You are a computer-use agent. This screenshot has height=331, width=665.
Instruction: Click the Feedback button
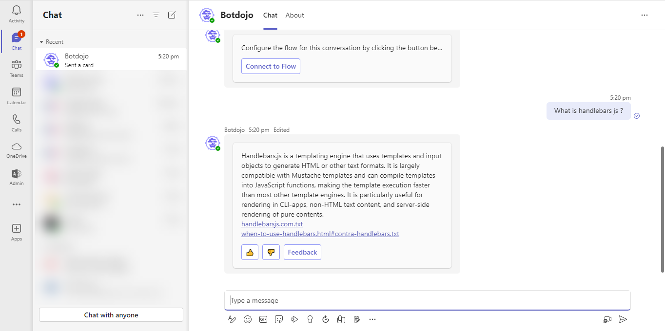[302, 252]
